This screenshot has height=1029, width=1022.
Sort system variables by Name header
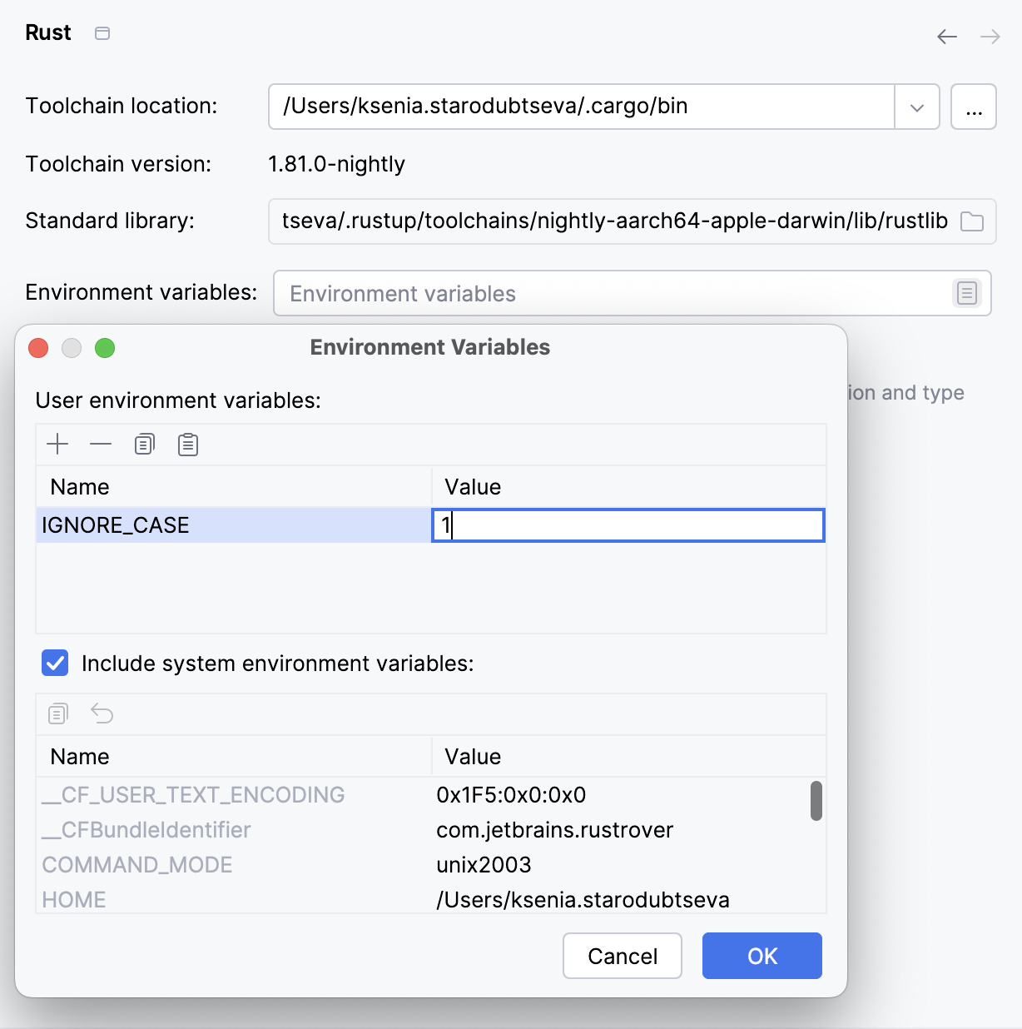coord(234,757)
